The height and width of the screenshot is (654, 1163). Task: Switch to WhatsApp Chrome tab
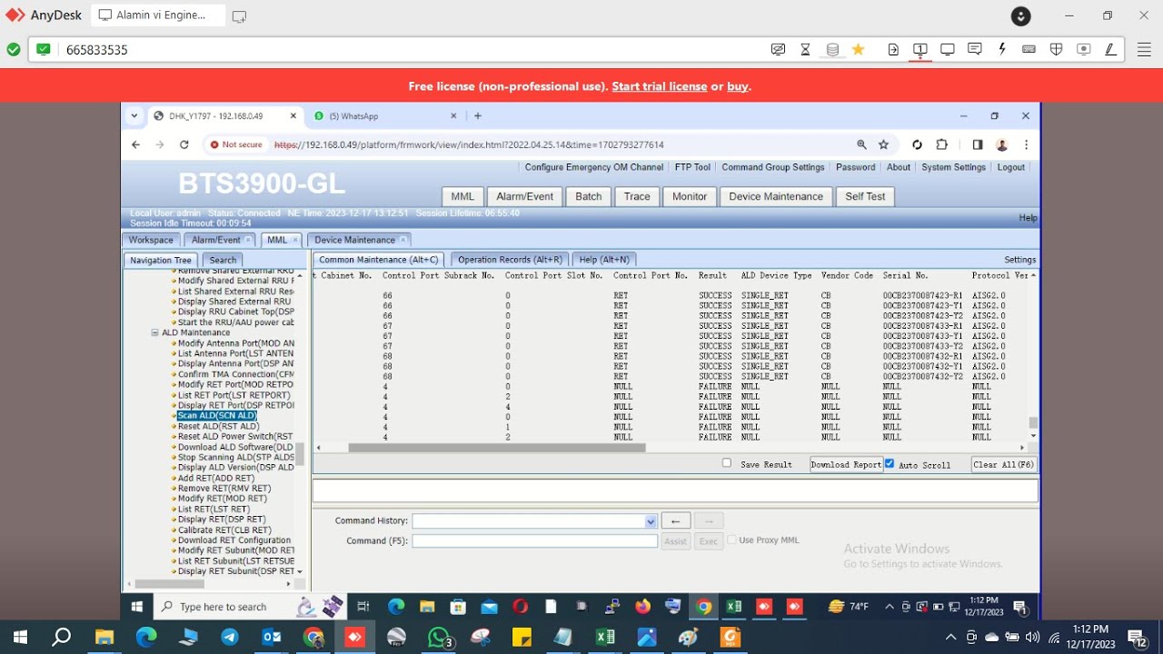point(383,116)
